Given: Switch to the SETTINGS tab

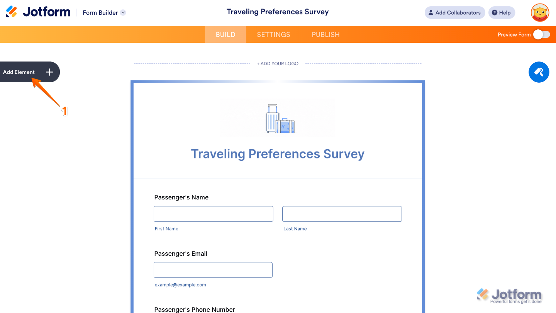Looking at the screenshot, I should [x=273, y=34].
